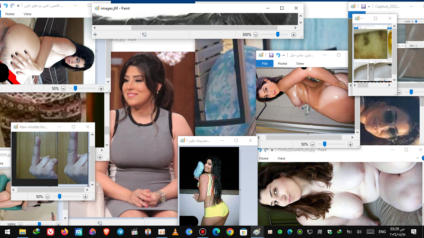This screenshot has width=424, height=238.
Task: Zoom in on images.jfif Paint window
Action: coord(294,35)
